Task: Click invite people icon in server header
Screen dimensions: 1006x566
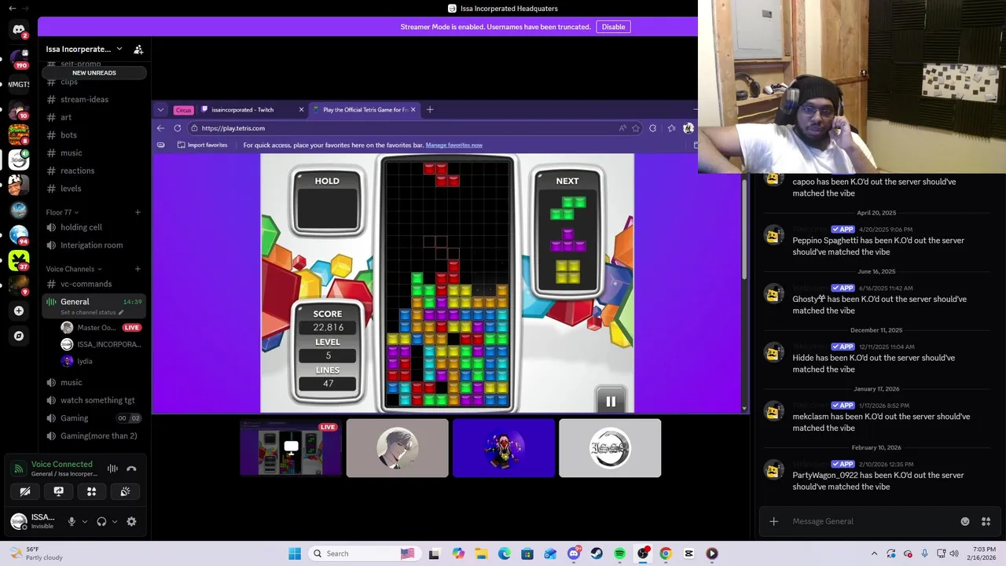Action: point(138,49)
